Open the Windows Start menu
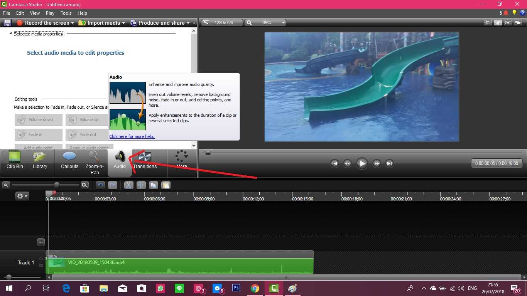The height and width of the screenshot is (296, 527). pos(9,288)
